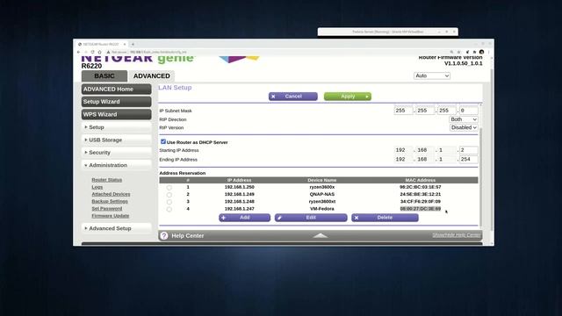Click the IP address 192.168.1.247 cell

(239, 209)
